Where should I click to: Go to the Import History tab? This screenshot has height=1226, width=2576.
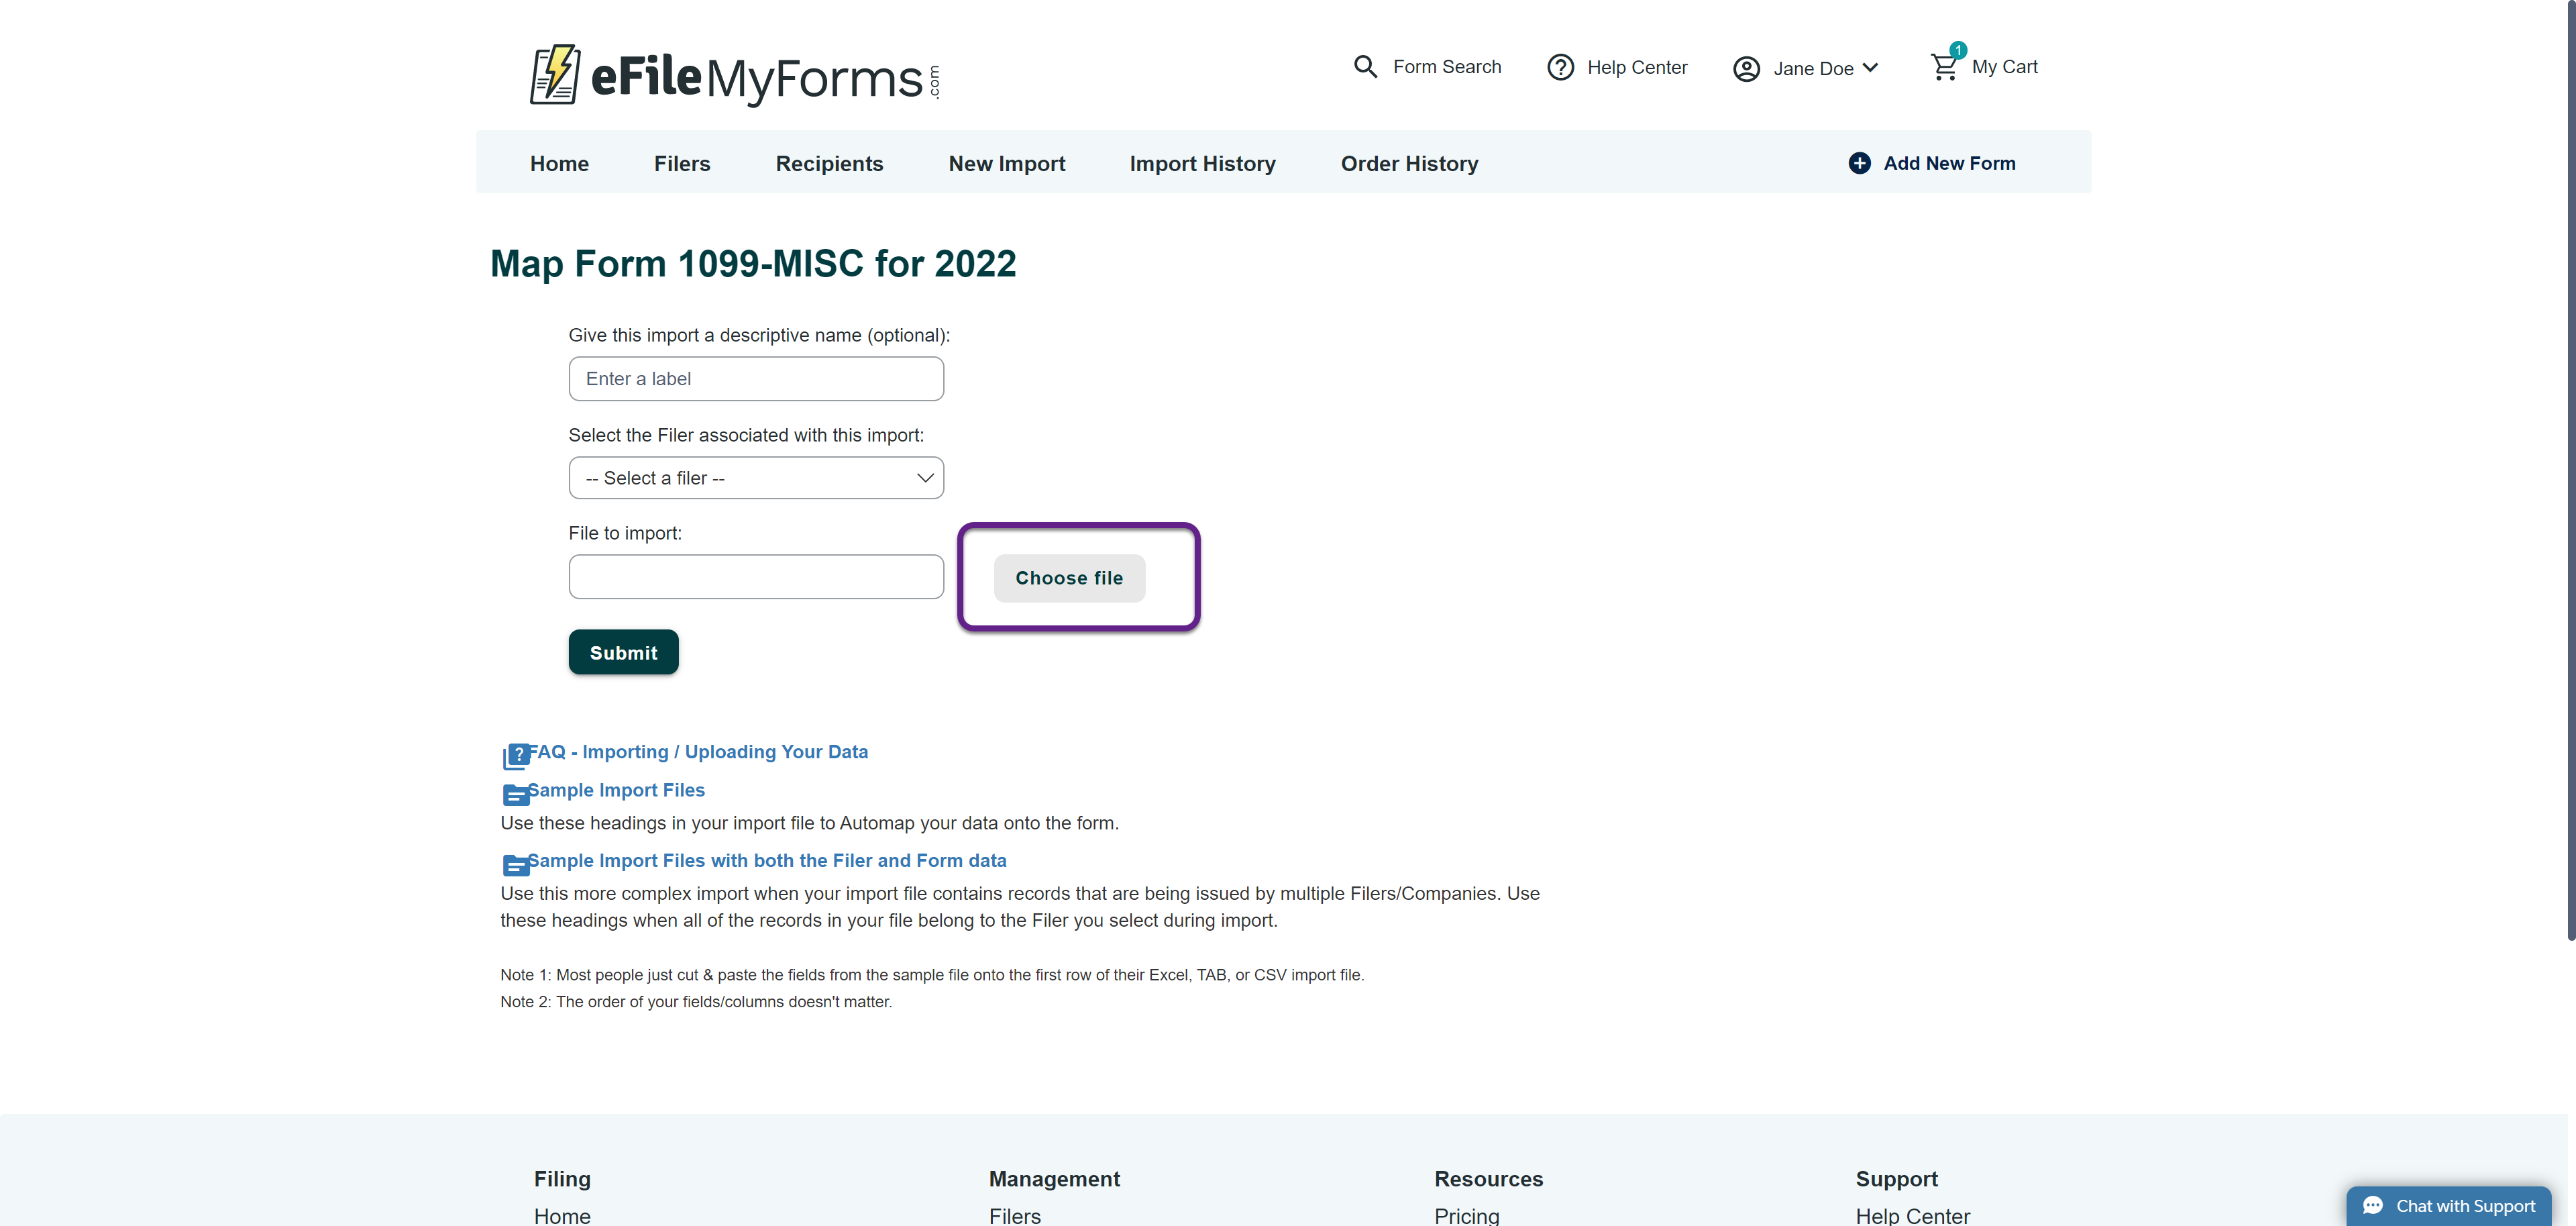pos(1202,163)
